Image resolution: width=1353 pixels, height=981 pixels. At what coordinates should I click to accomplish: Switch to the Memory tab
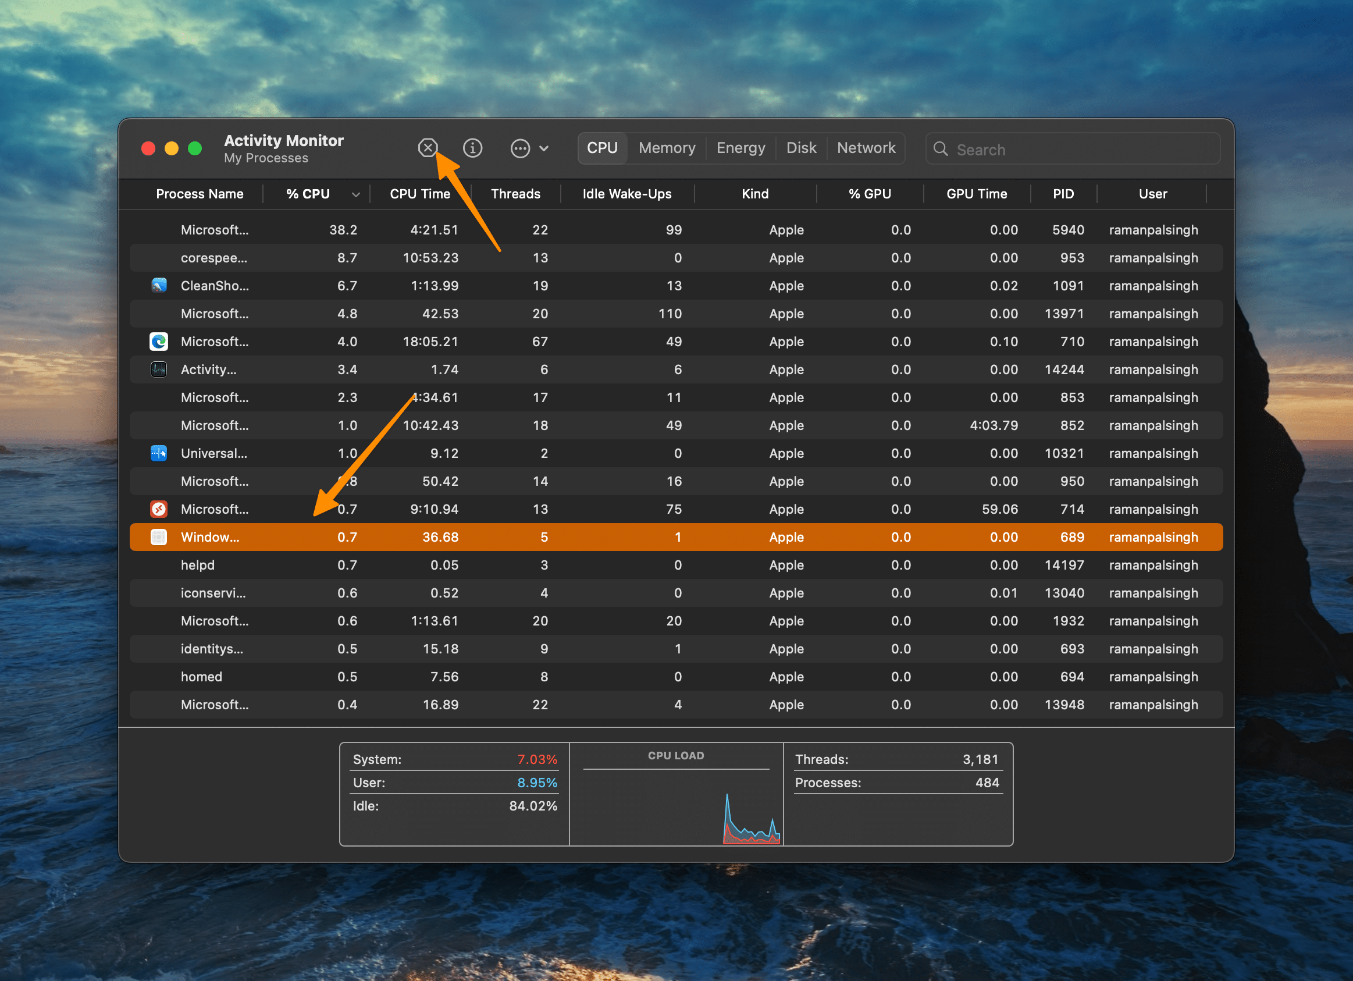(x=667, y=148)
